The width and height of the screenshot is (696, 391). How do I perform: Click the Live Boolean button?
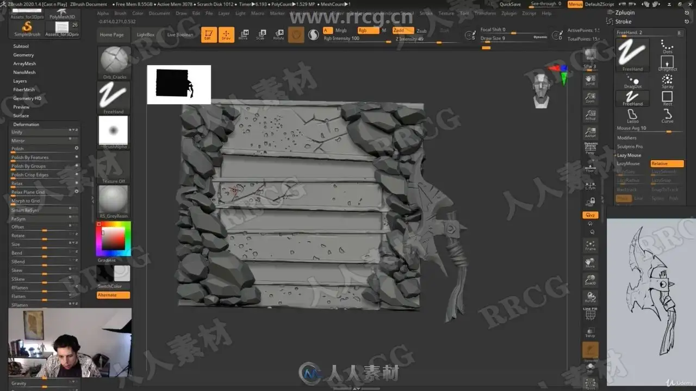180,35
